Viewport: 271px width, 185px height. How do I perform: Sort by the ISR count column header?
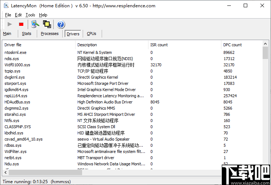point(185,45)
